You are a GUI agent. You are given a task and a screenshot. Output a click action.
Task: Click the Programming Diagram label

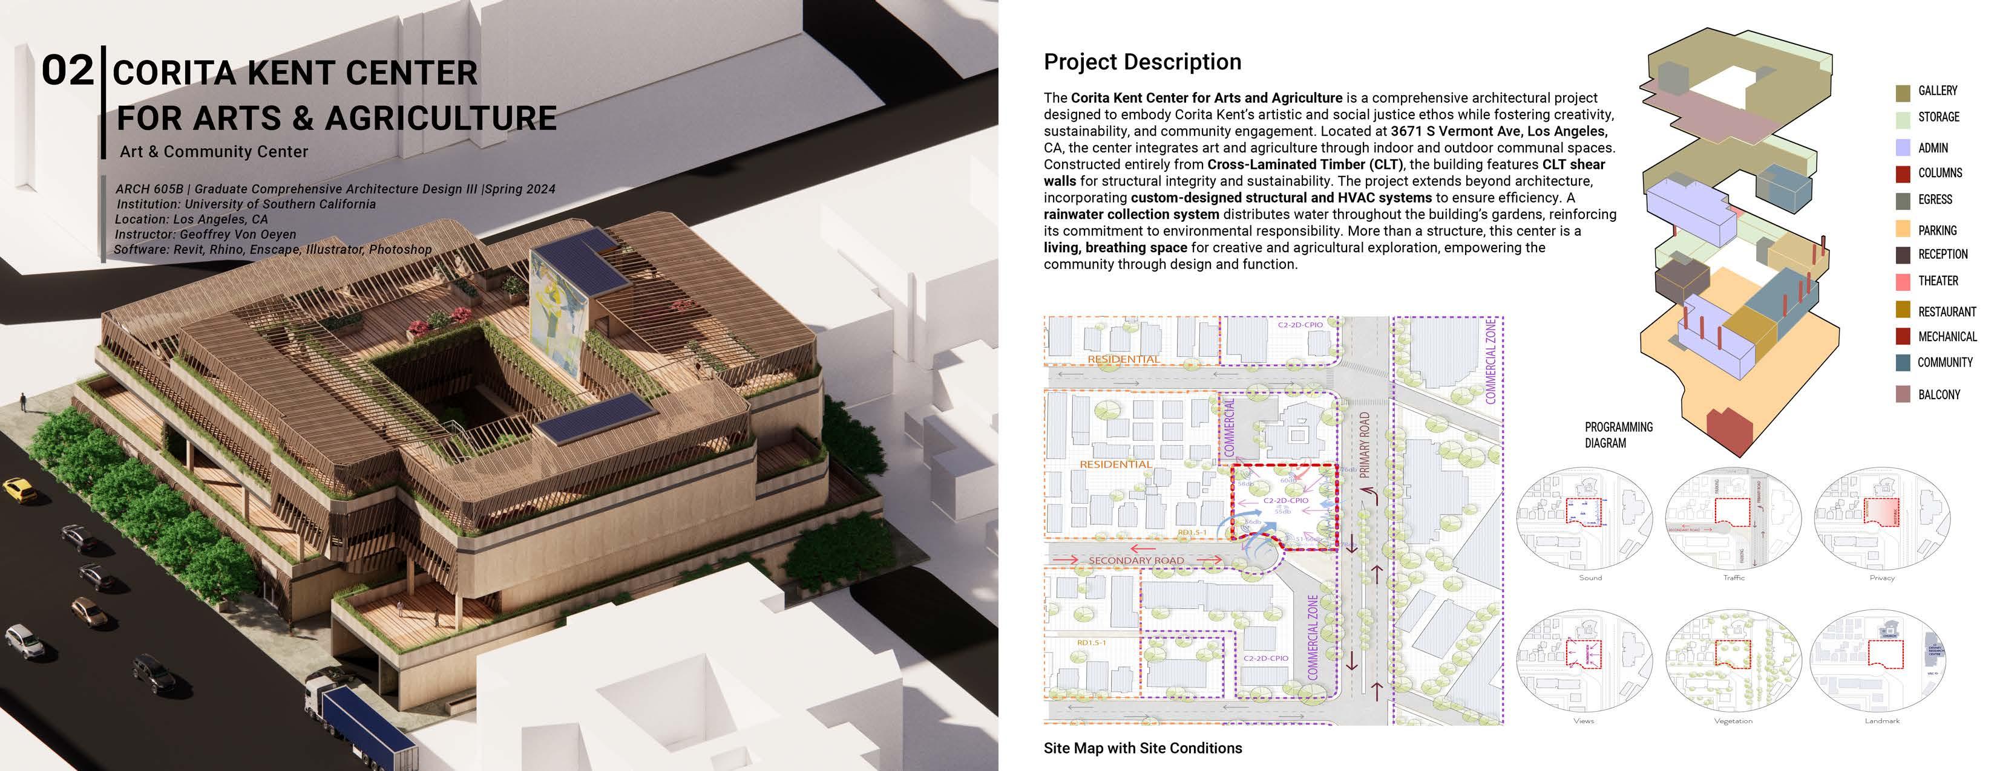[x=1618, y=435]
